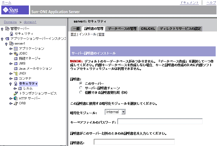Image resolution: width=217 pixels, height=146 pixels.
Task: Click the HTTP サーバー globe icon
Action: coord(16,99)
